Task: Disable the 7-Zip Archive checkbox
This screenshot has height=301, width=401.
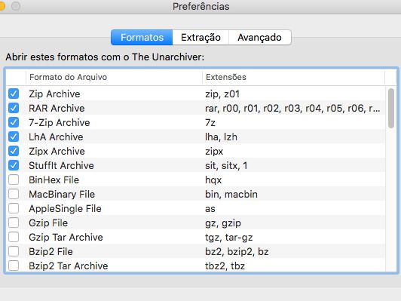Action: tap(14, 122)
